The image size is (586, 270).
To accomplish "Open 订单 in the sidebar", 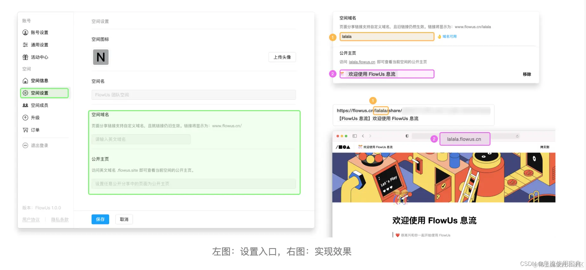I will pos(35,130).
